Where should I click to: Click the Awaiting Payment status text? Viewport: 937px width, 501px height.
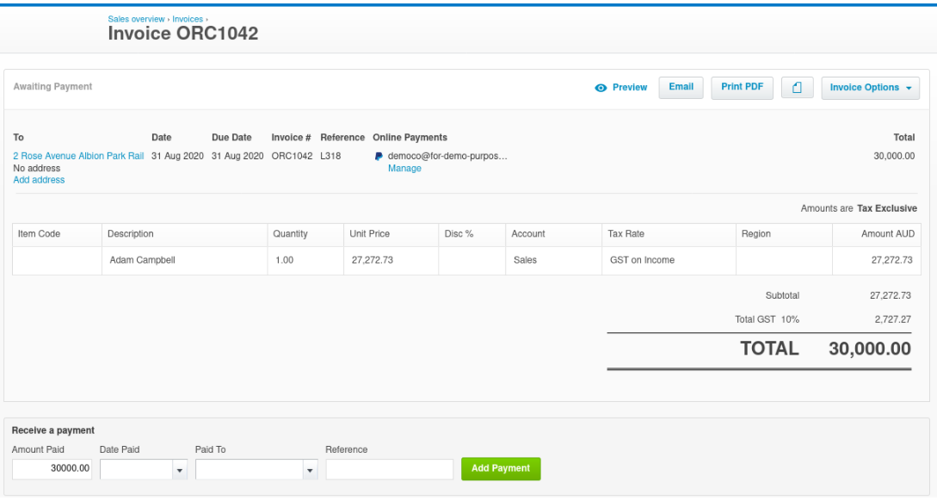click(52, 87)
